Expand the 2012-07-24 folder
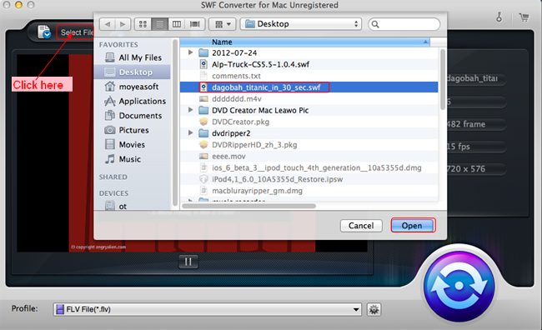Image resolution: width=542 pixels, height=330 pixels. pos(190,52)
